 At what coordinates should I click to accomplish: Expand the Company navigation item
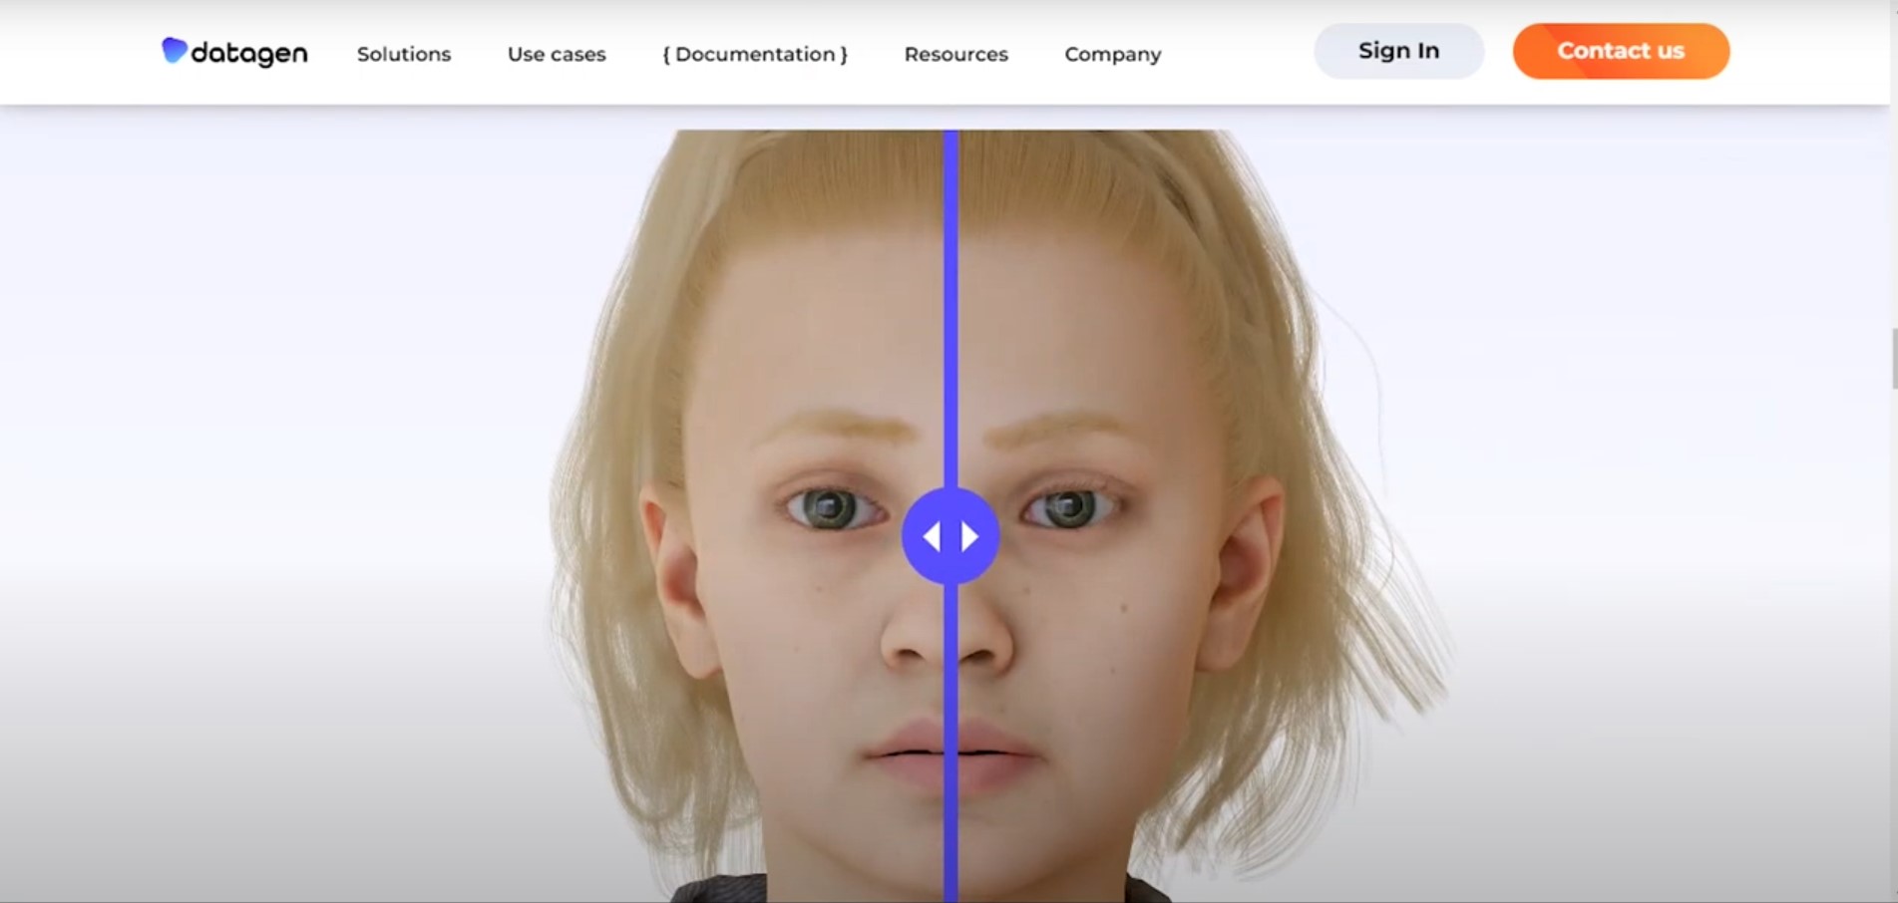pyautogui.click(x=1113, y=54)
